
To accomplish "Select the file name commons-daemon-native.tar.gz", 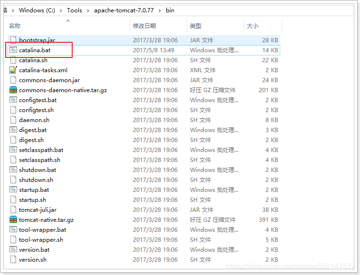I will 63,90.
